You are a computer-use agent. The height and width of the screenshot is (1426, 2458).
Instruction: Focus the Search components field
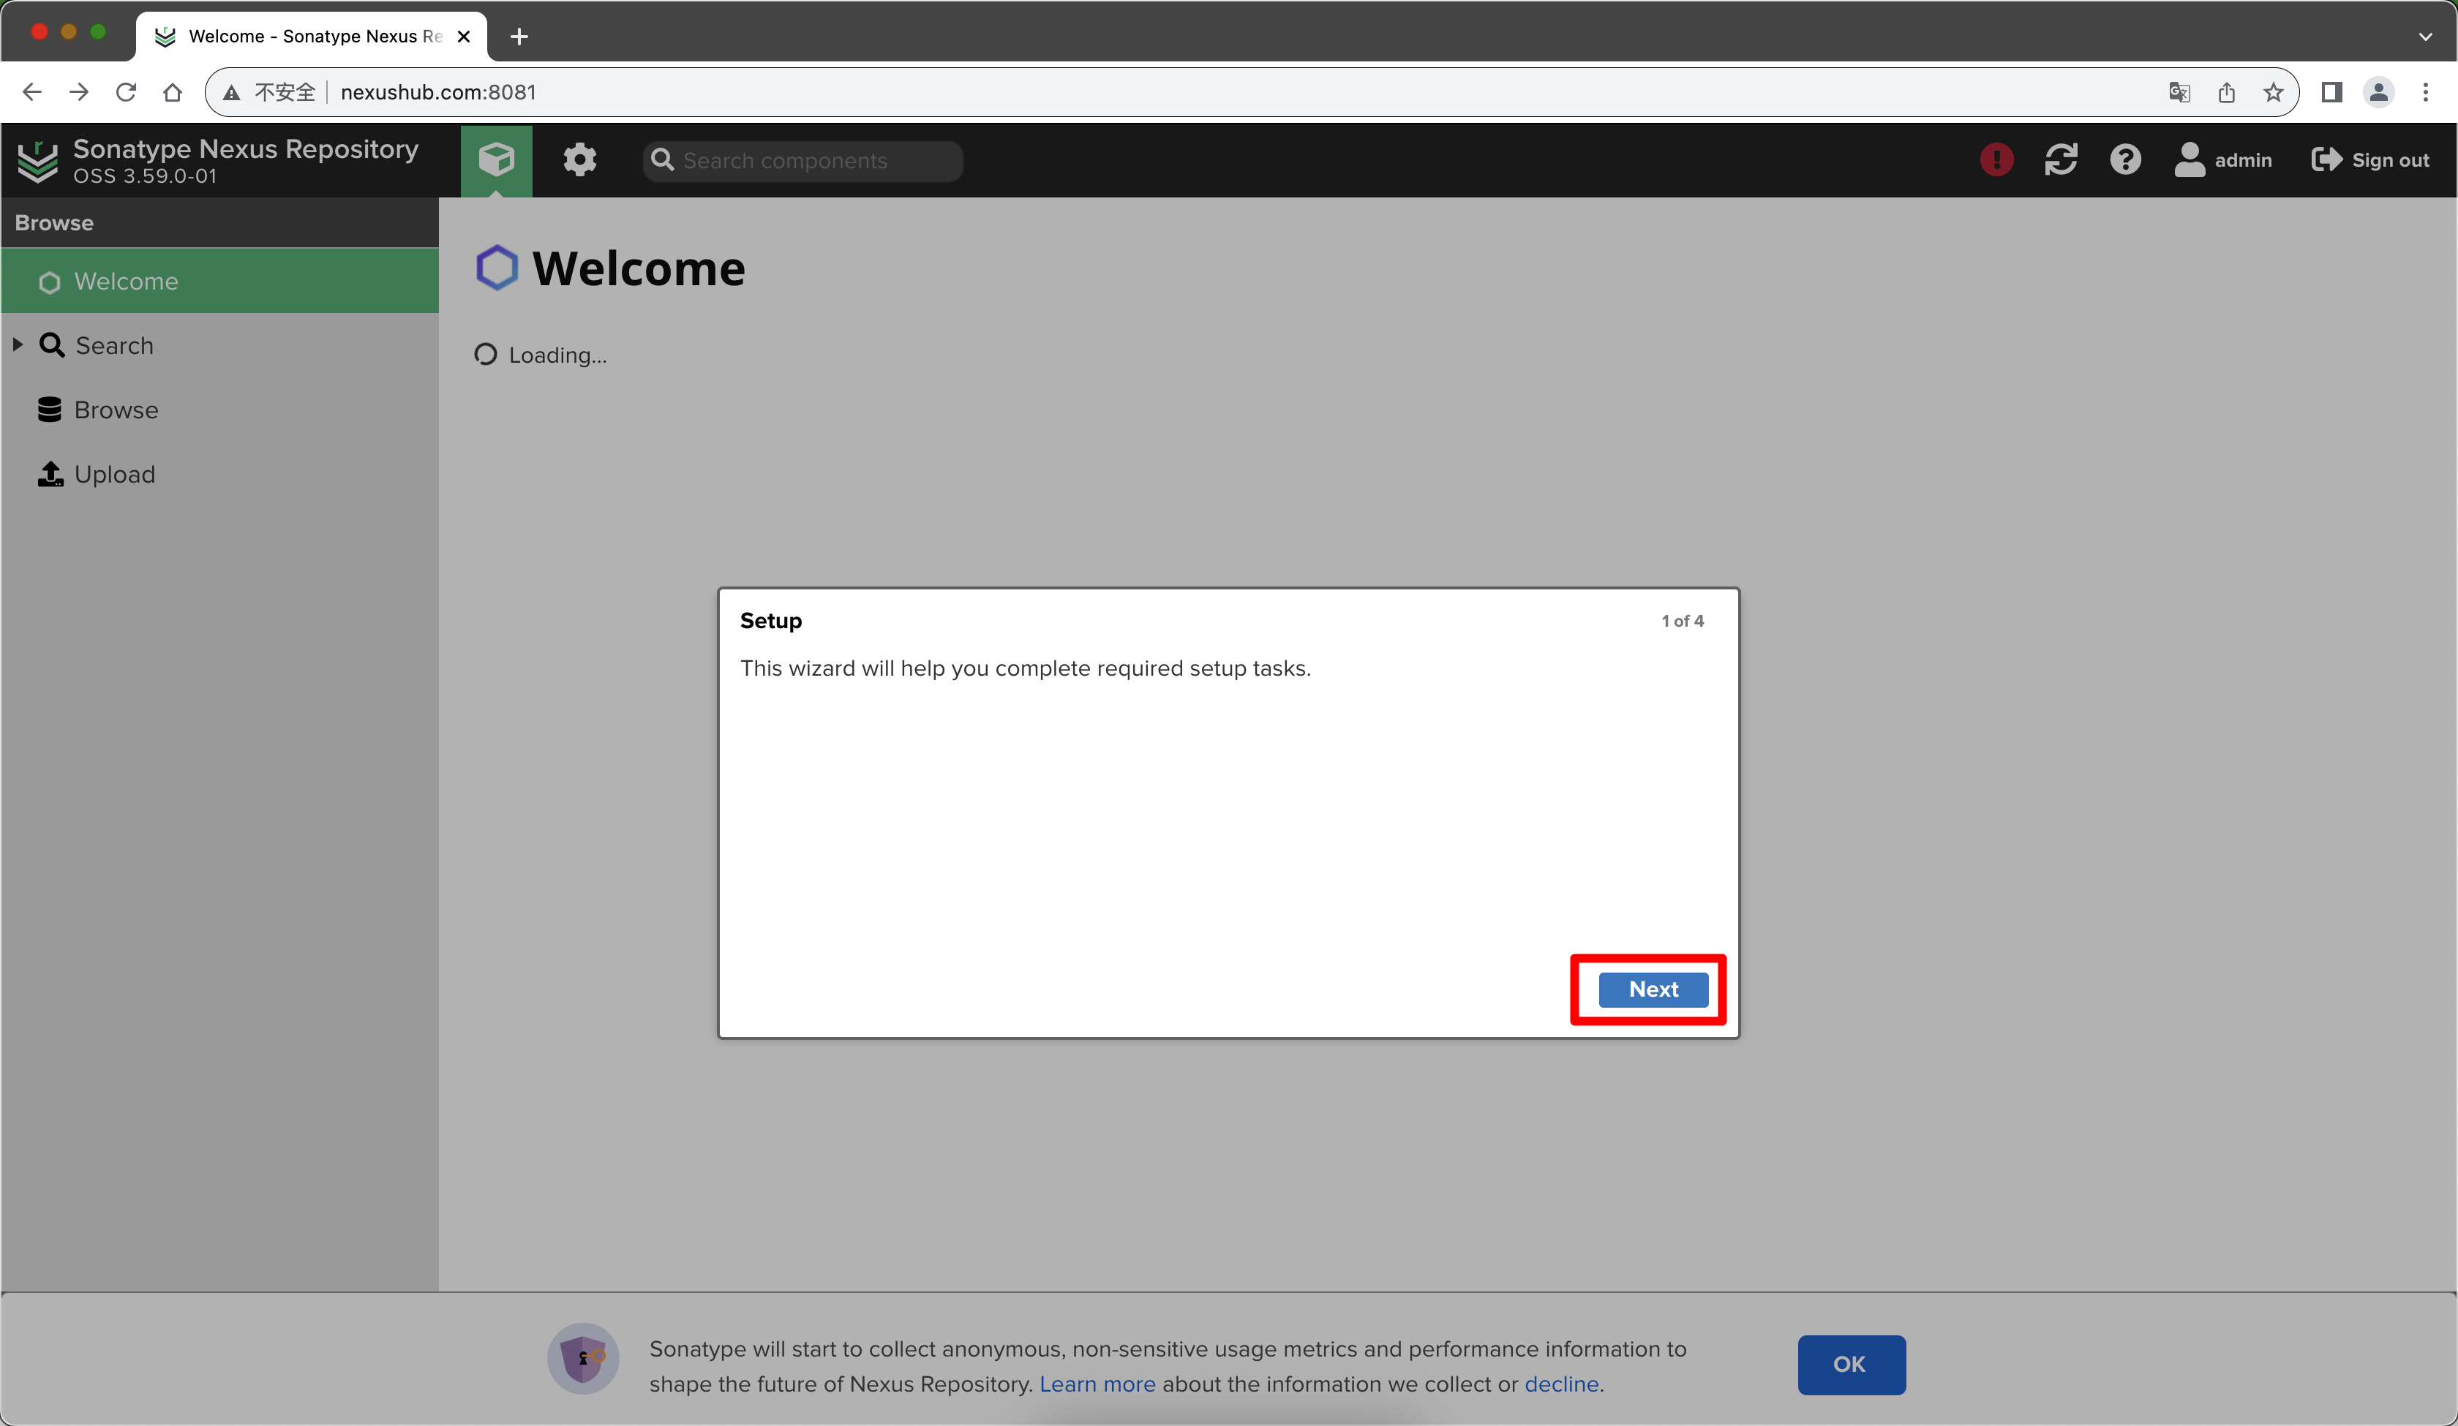point(803,161)
